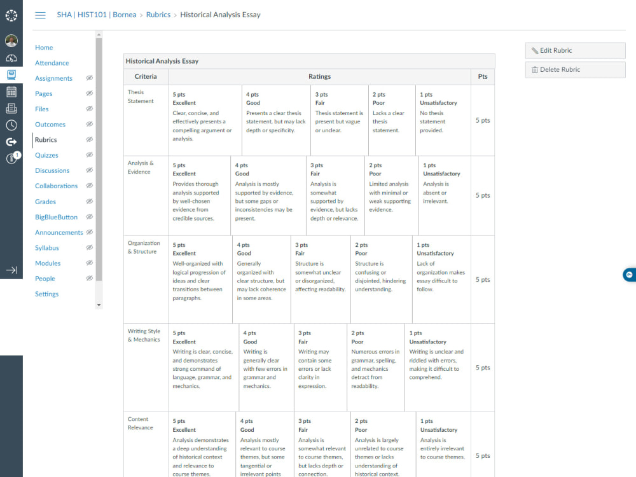Click course menu scrollbar down arrow
Image resolution: width=636 pixels, height=477 pixels.
[99, 305]
